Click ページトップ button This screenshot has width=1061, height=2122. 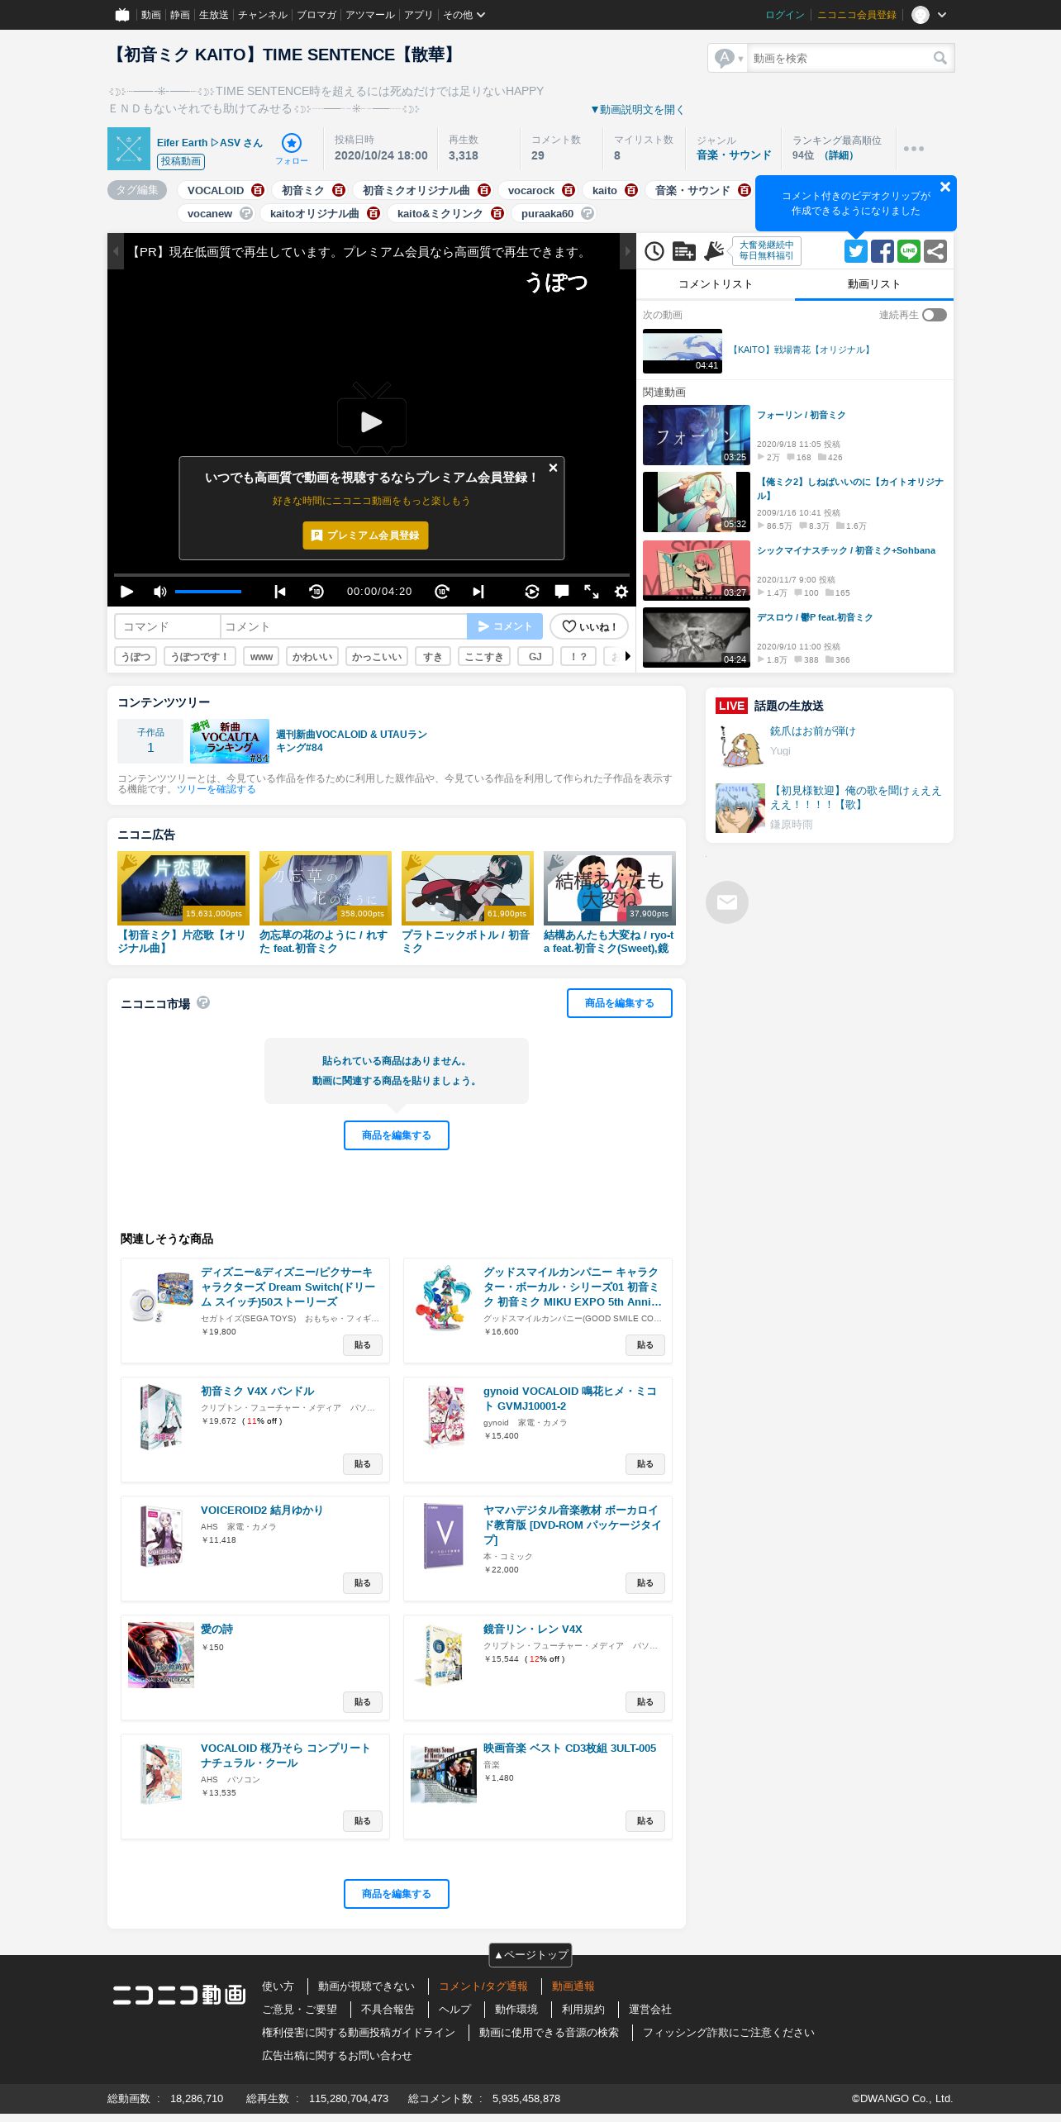tap(530, 1955)
